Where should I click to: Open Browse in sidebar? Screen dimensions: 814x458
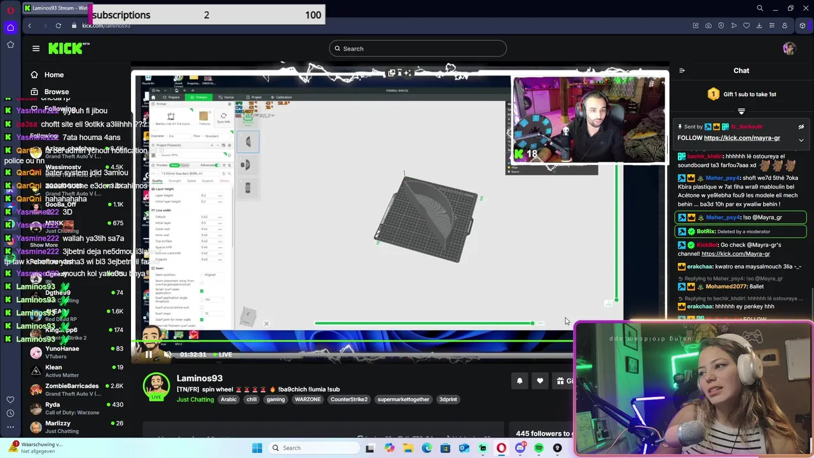coord(50,92)
